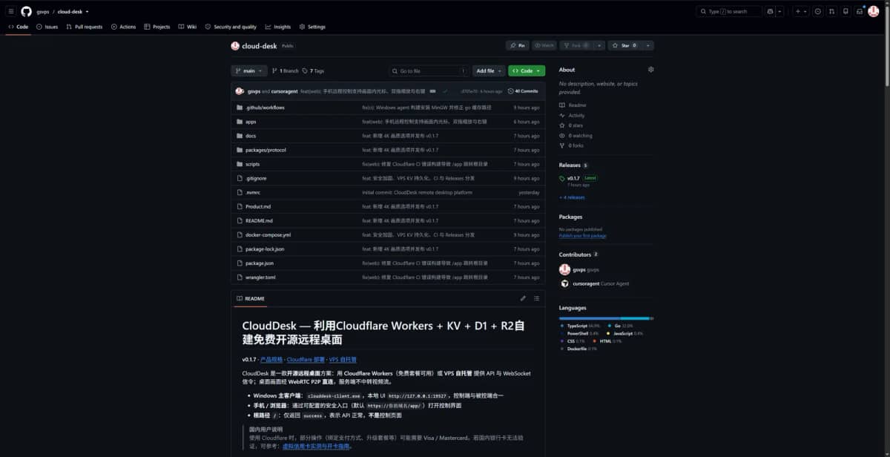890x457 pixels.
Task: Open the scripts folder
Action: (x=253, y=164)
